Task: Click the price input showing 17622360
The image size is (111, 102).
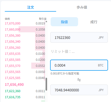Action: pyautogui.click(x=79, y=37)
